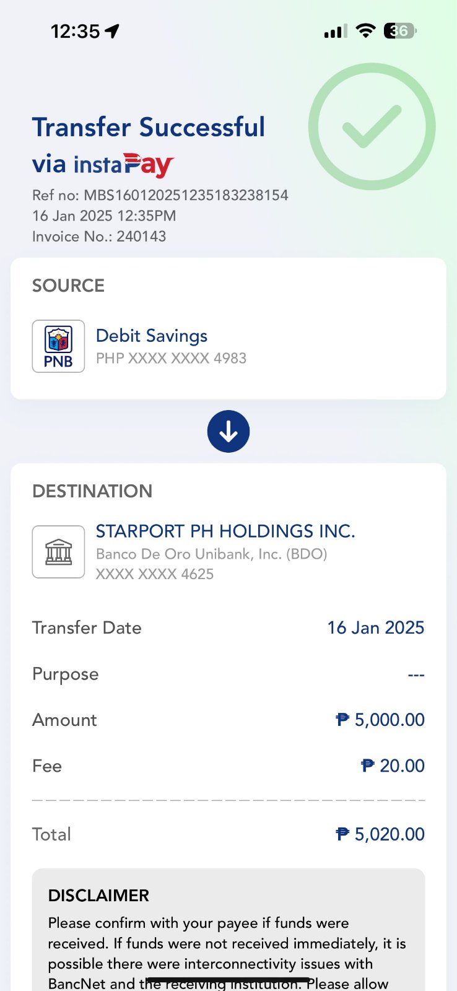Tap the blue down arrow icon

click(x=228, y=432)
